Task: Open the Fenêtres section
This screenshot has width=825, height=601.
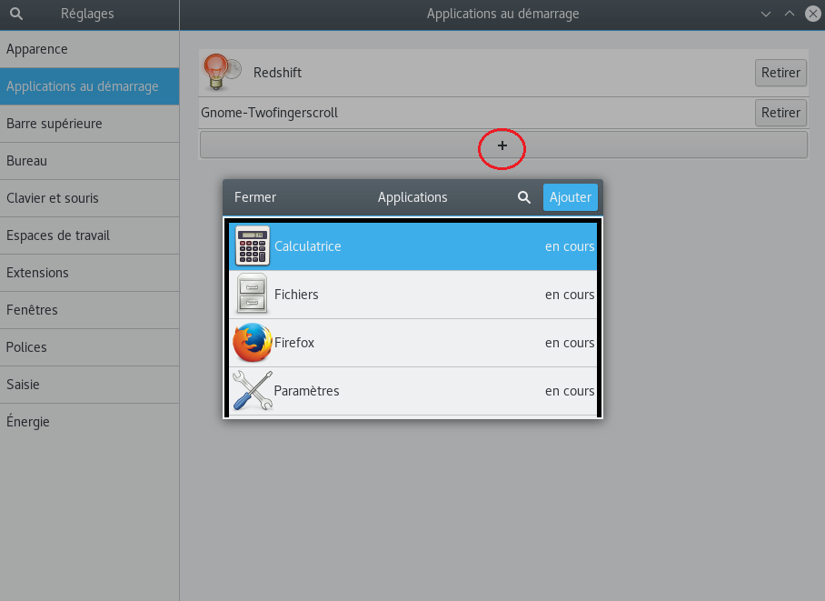Action: (x=89, y=310)
